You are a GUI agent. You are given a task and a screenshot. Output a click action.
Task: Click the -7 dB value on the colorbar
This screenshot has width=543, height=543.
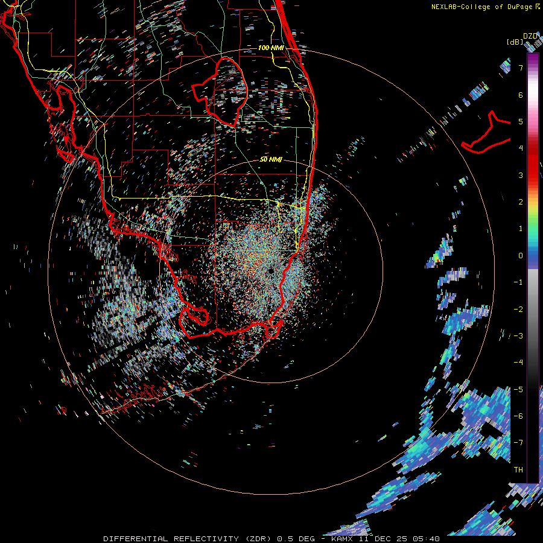(518, 443)
